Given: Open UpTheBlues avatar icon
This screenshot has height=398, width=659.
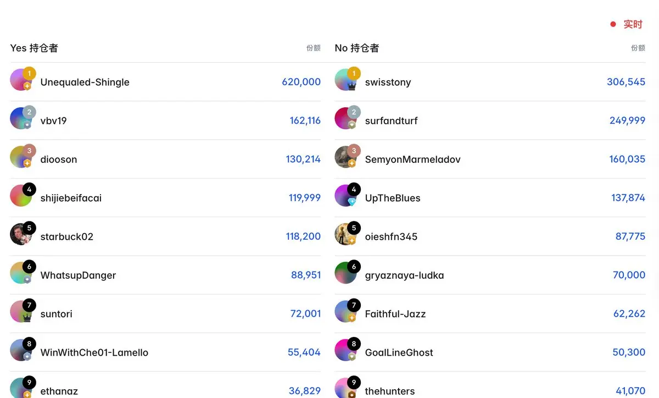Looking at the screenshot, I should tap(345, 196).
